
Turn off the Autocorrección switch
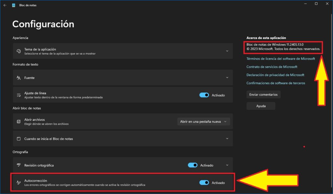pos(204,183)
